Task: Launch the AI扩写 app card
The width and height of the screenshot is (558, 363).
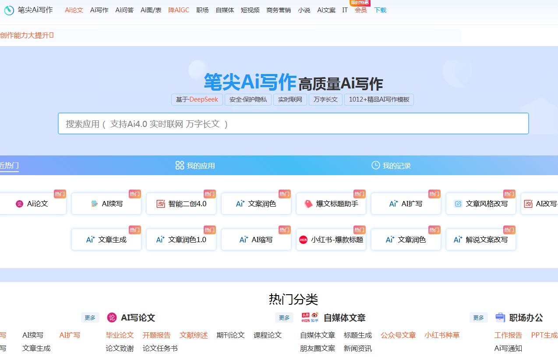Action: (x=406, y=204)
